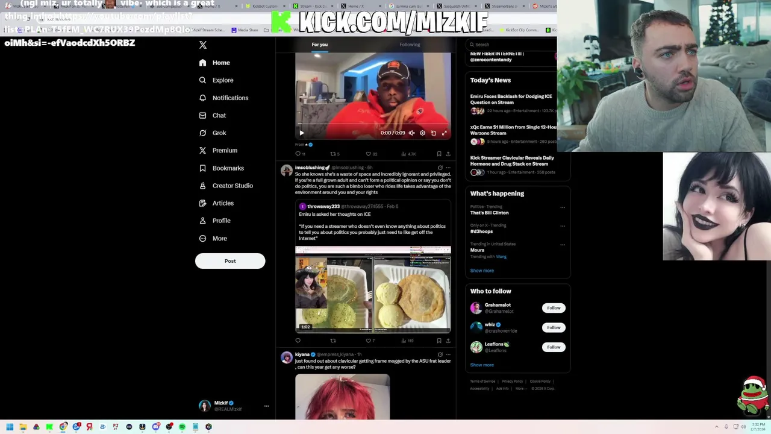Open the Home item in X sidebar
The width and height of the screenshot is (771, 434).
(x=215, y=63)
